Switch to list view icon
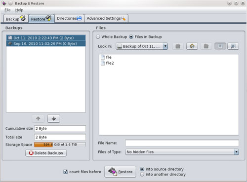The width and height of the screenshot is (247, 182). pyautogui.click(x=220, y=46)
